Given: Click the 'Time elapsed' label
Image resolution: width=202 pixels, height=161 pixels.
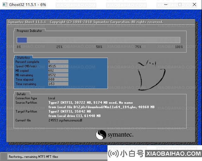Looking at the screenshot, I should point(25,79).
